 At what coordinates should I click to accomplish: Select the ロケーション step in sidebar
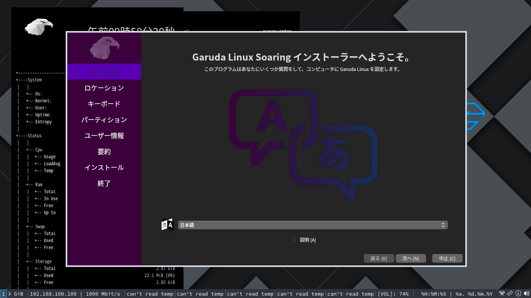(104, 88)
